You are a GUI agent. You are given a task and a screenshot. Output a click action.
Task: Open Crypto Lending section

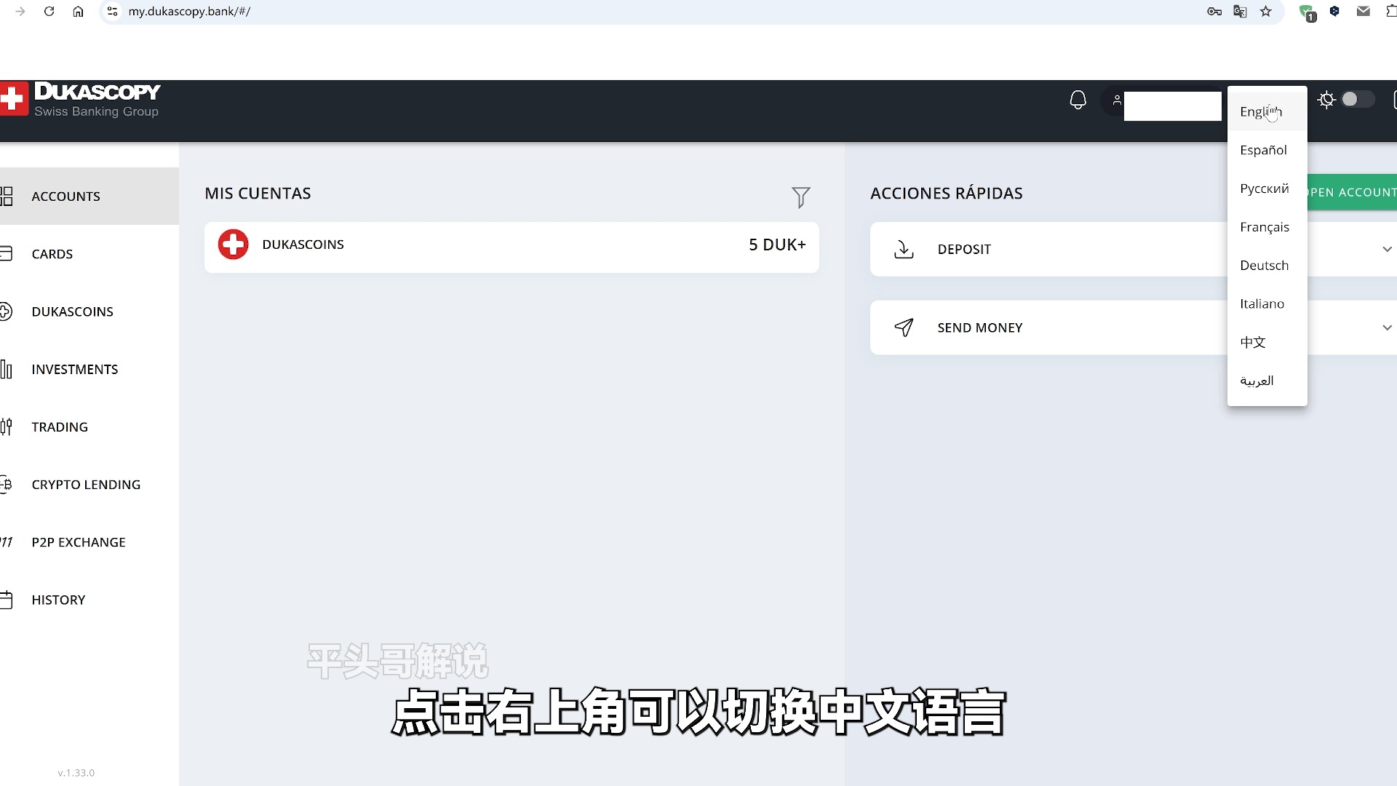[89, 485]
